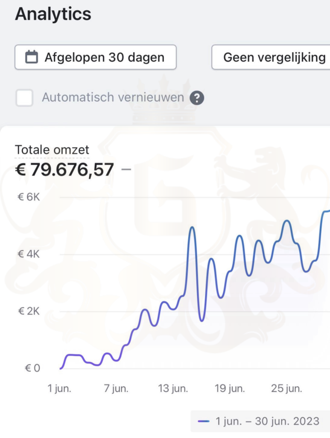The height and width of the screenshot is (438, 330).
Task: Select the 19 jun. axis date label
Action: (x=230, y=388)
